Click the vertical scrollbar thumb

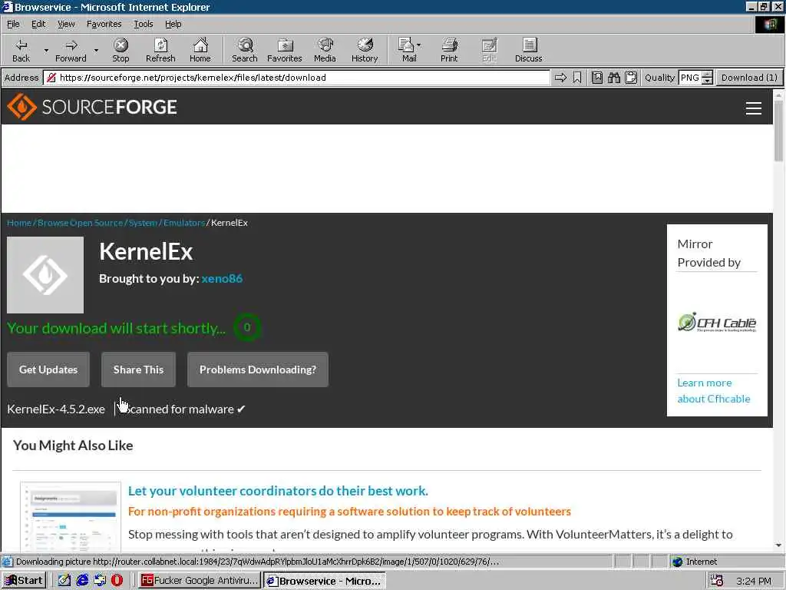click(778, 131)
